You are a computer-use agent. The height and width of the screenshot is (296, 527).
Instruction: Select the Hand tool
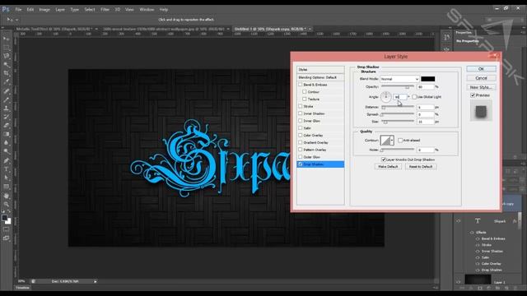click(7, 196)
